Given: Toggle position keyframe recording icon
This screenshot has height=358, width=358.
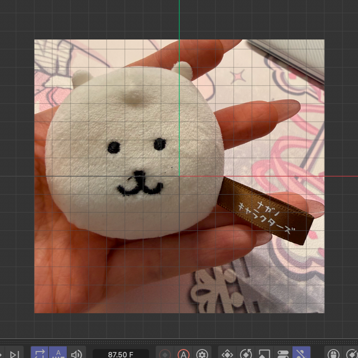Looking at the screenshot, I should (x=227, y=354).
